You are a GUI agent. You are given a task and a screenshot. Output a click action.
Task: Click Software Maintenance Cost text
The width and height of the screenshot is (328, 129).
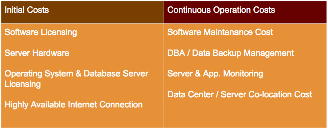coord(220,32)
